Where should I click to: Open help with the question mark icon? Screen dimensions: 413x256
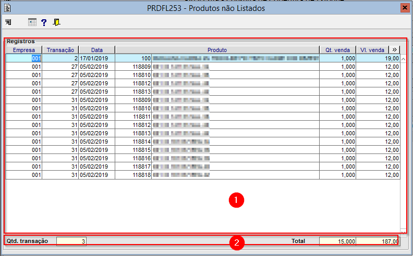(x=44, y=22)
